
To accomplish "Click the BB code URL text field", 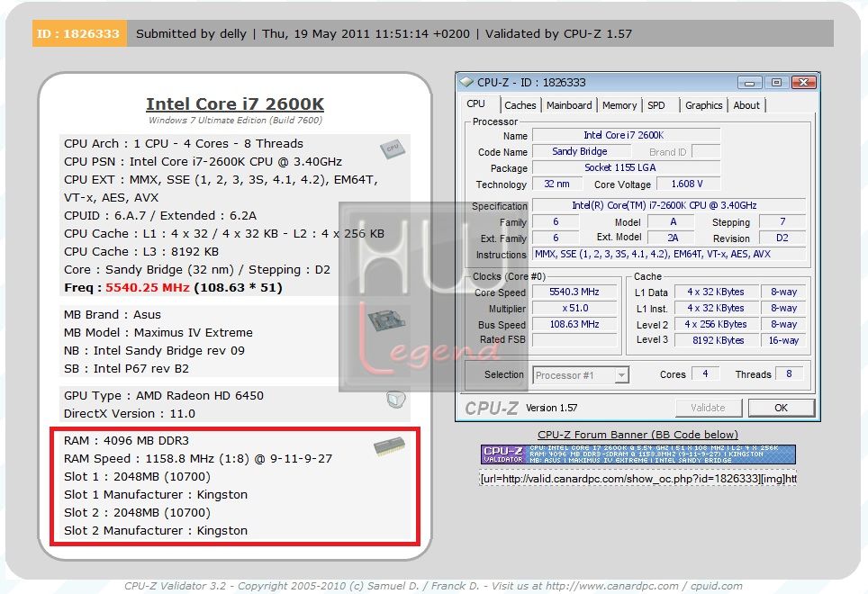I will (637, 479).
